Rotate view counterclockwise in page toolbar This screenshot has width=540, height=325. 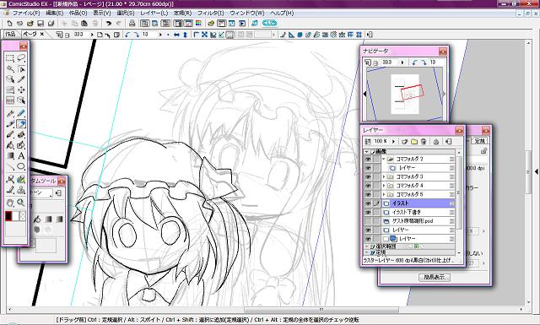point(127,35)
